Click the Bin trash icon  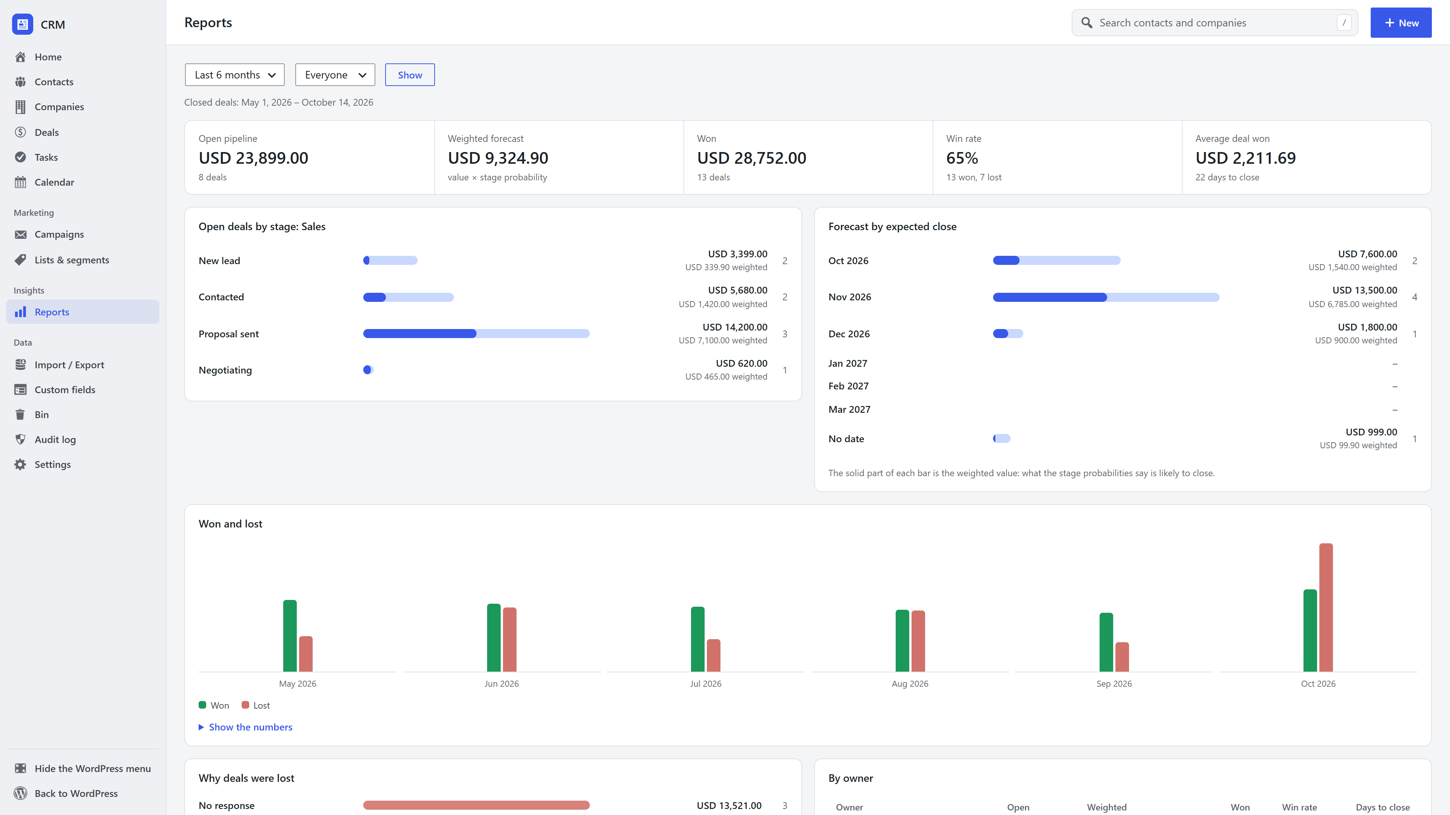20,415
